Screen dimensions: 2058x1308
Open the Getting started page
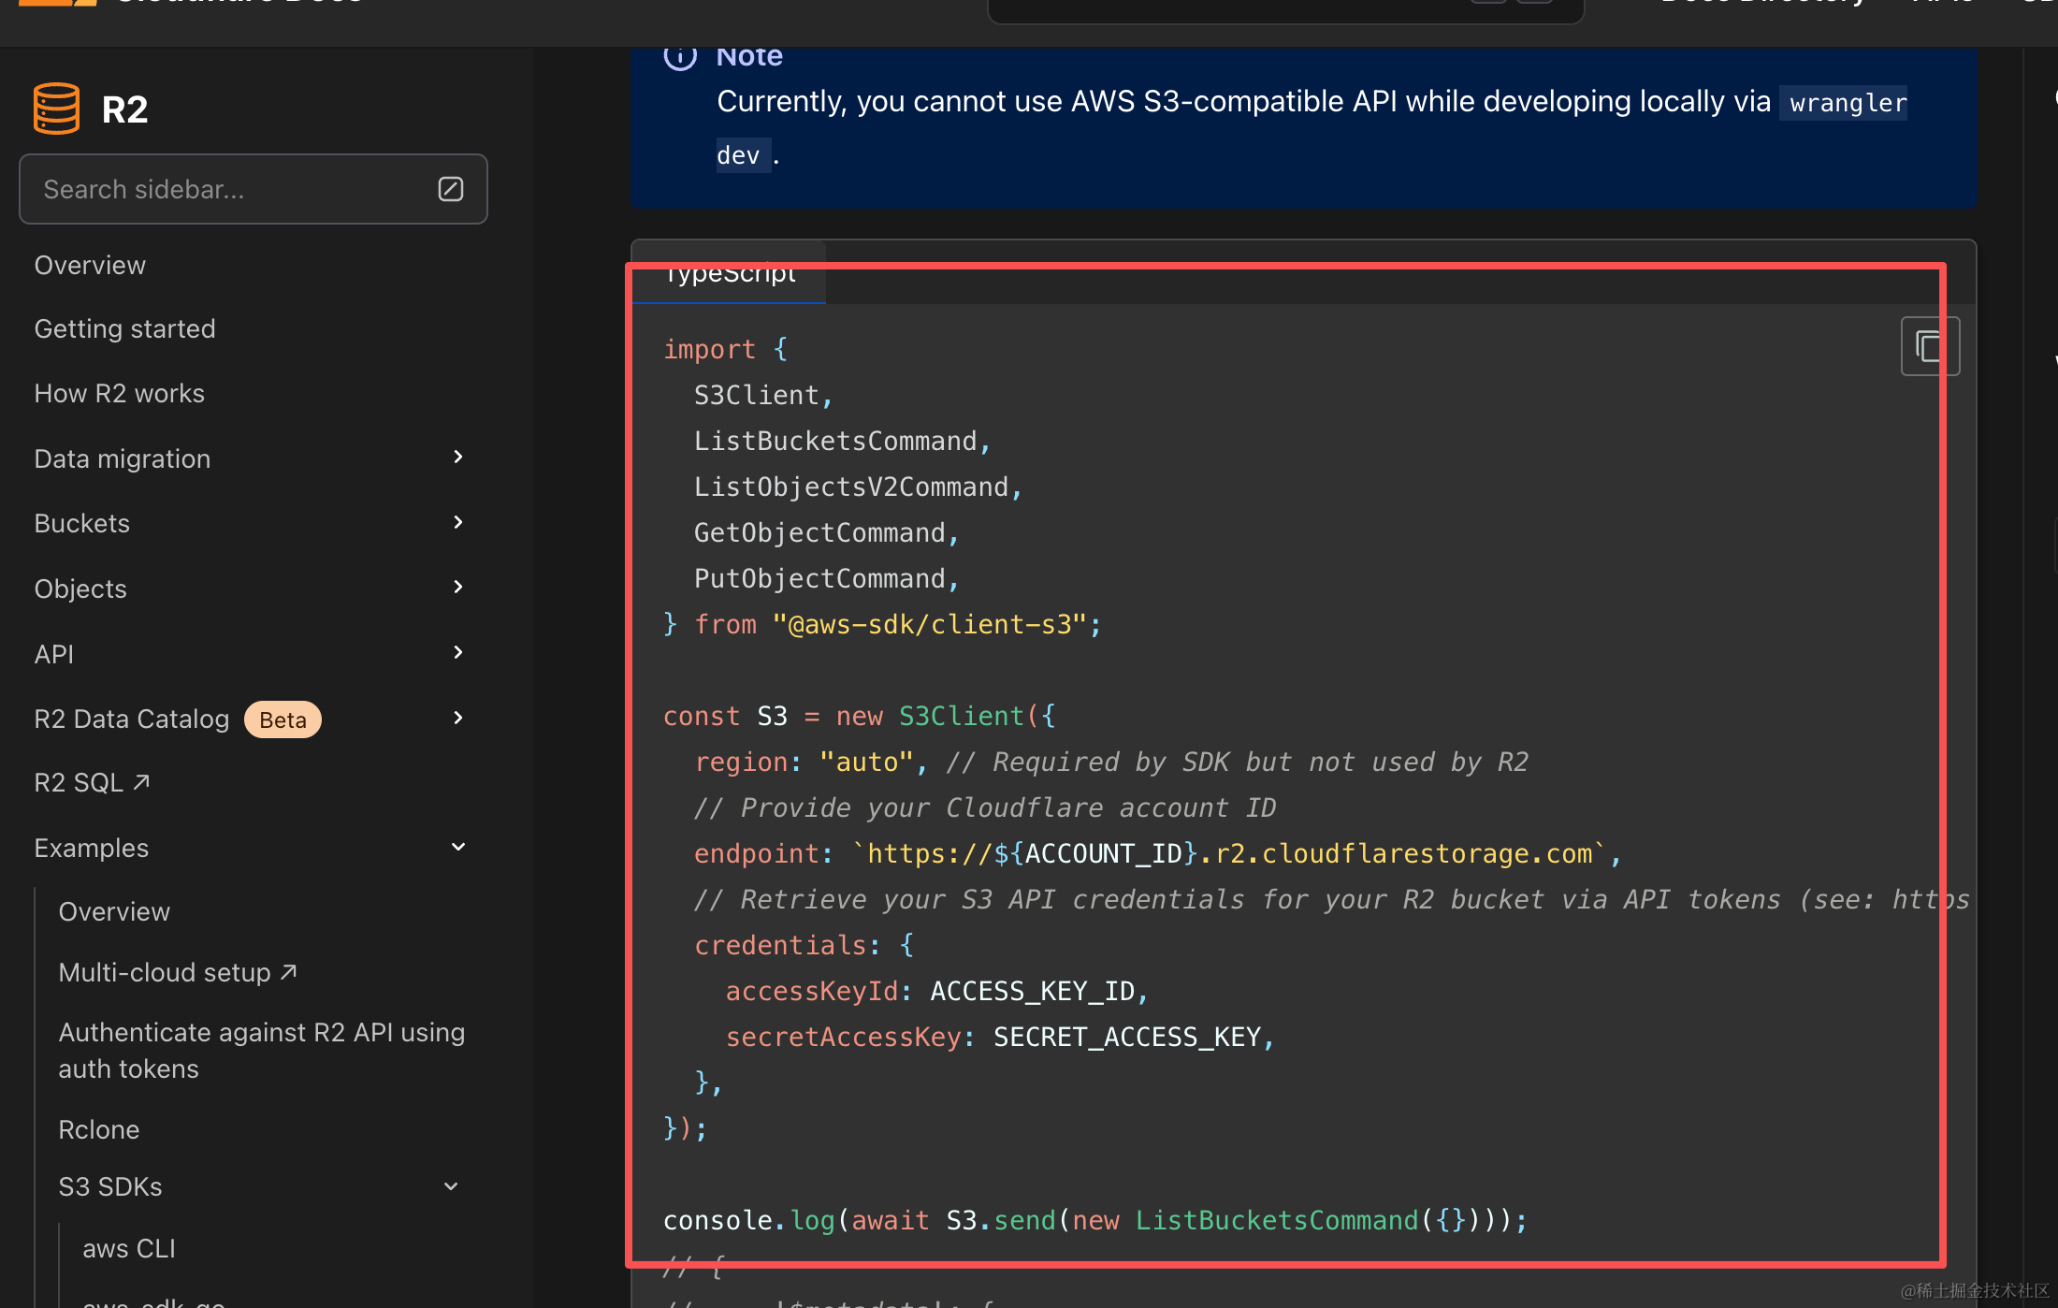pos(124,329)
